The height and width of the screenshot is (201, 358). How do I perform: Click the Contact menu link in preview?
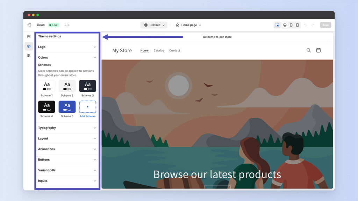tap(174, 51)
